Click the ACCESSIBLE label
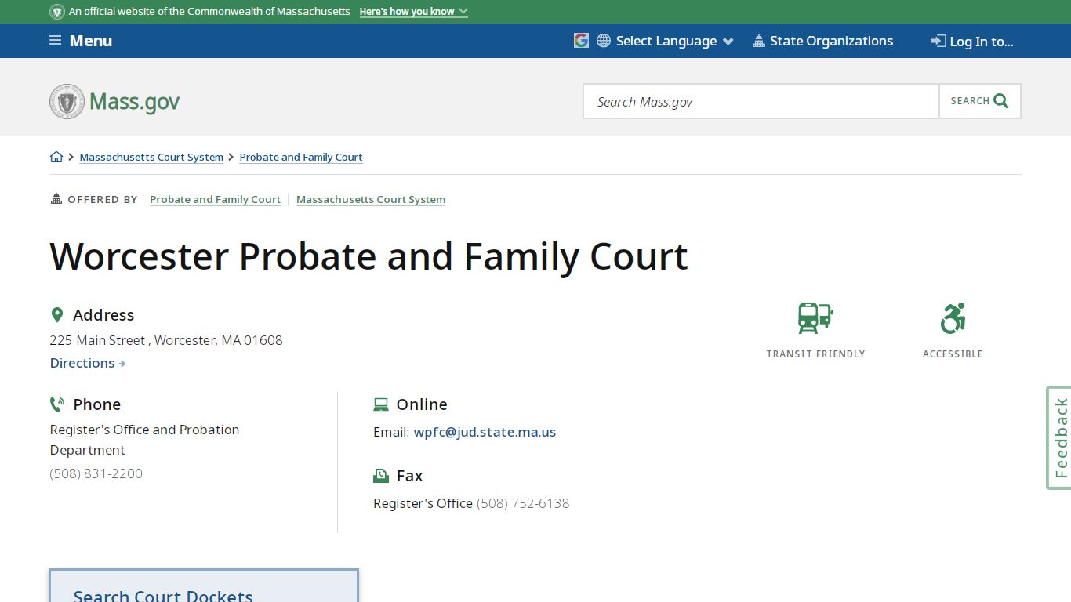Viewport: 1071px width, 602px height. [953, 354]
